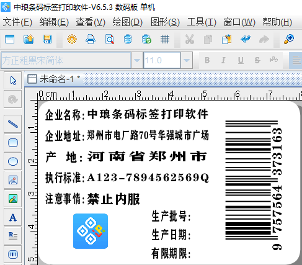302x265 pixels.
Task: Open the 工具(T) menu
Action: click(202, 22)
